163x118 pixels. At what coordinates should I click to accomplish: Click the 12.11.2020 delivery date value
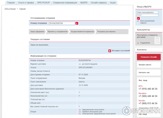pos(83,85)
